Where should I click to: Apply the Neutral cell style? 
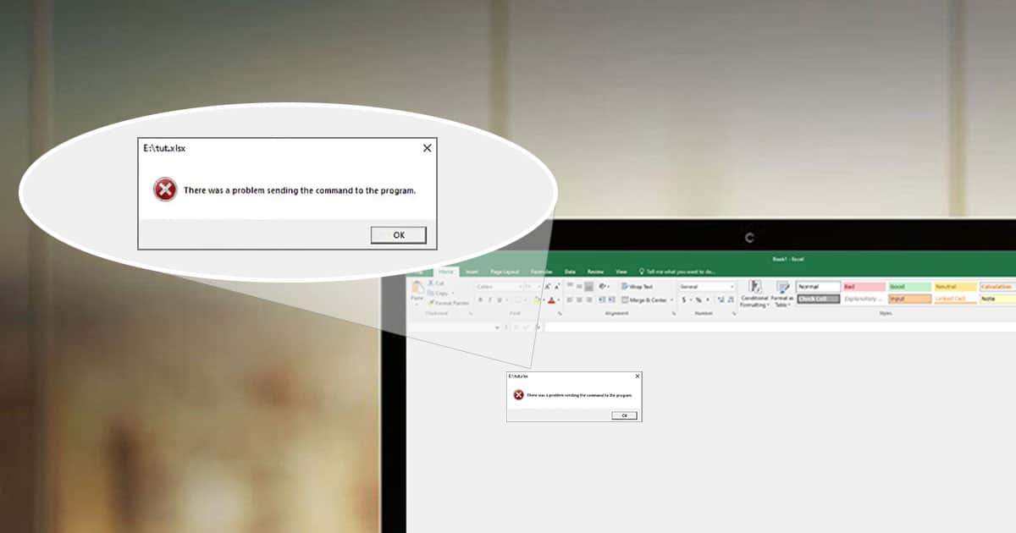[955, 287]
